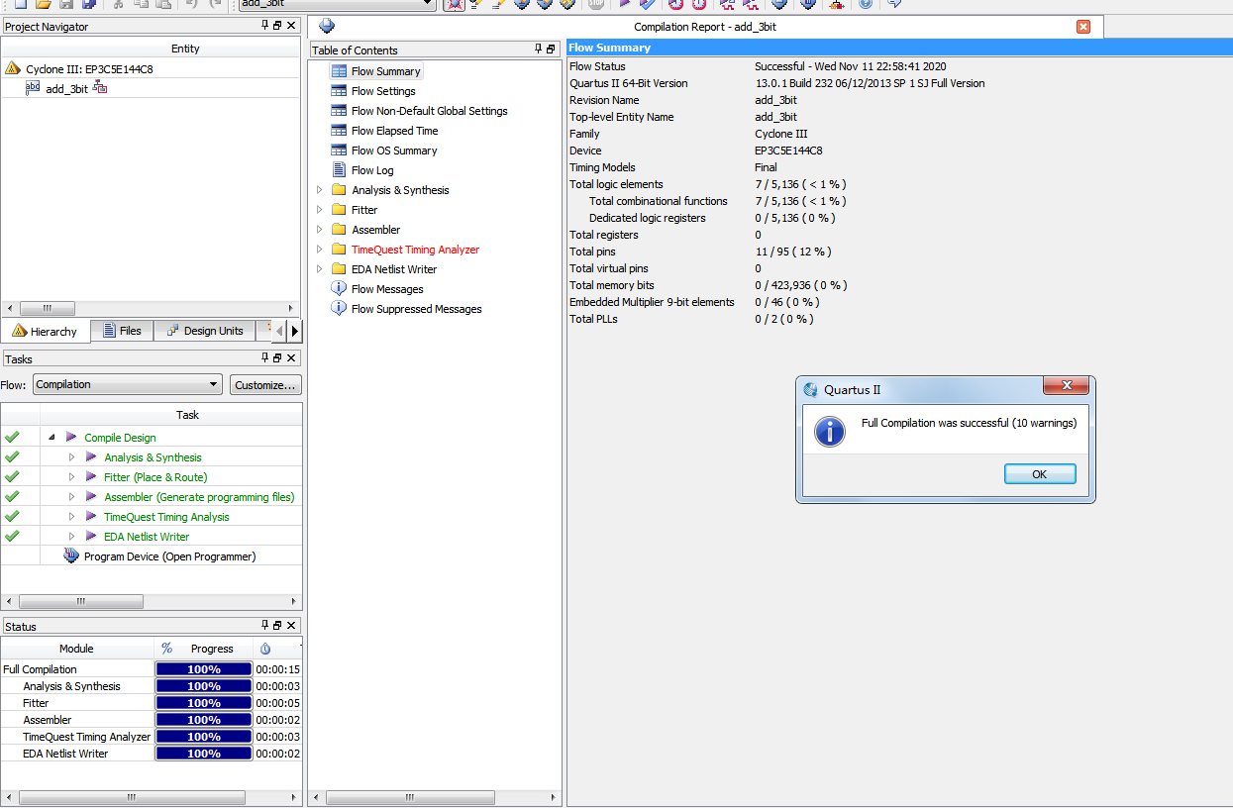Pin the Tasks panel with pushpin icon

264,358
